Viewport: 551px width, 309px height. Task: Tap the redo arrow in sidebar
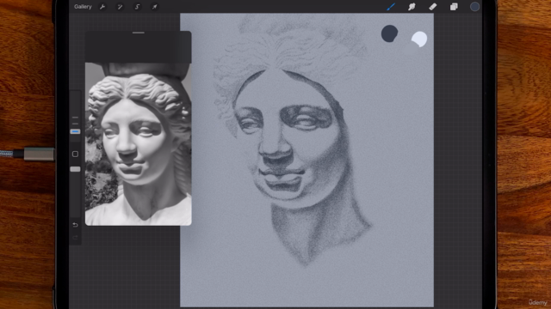tap(75, 238)
